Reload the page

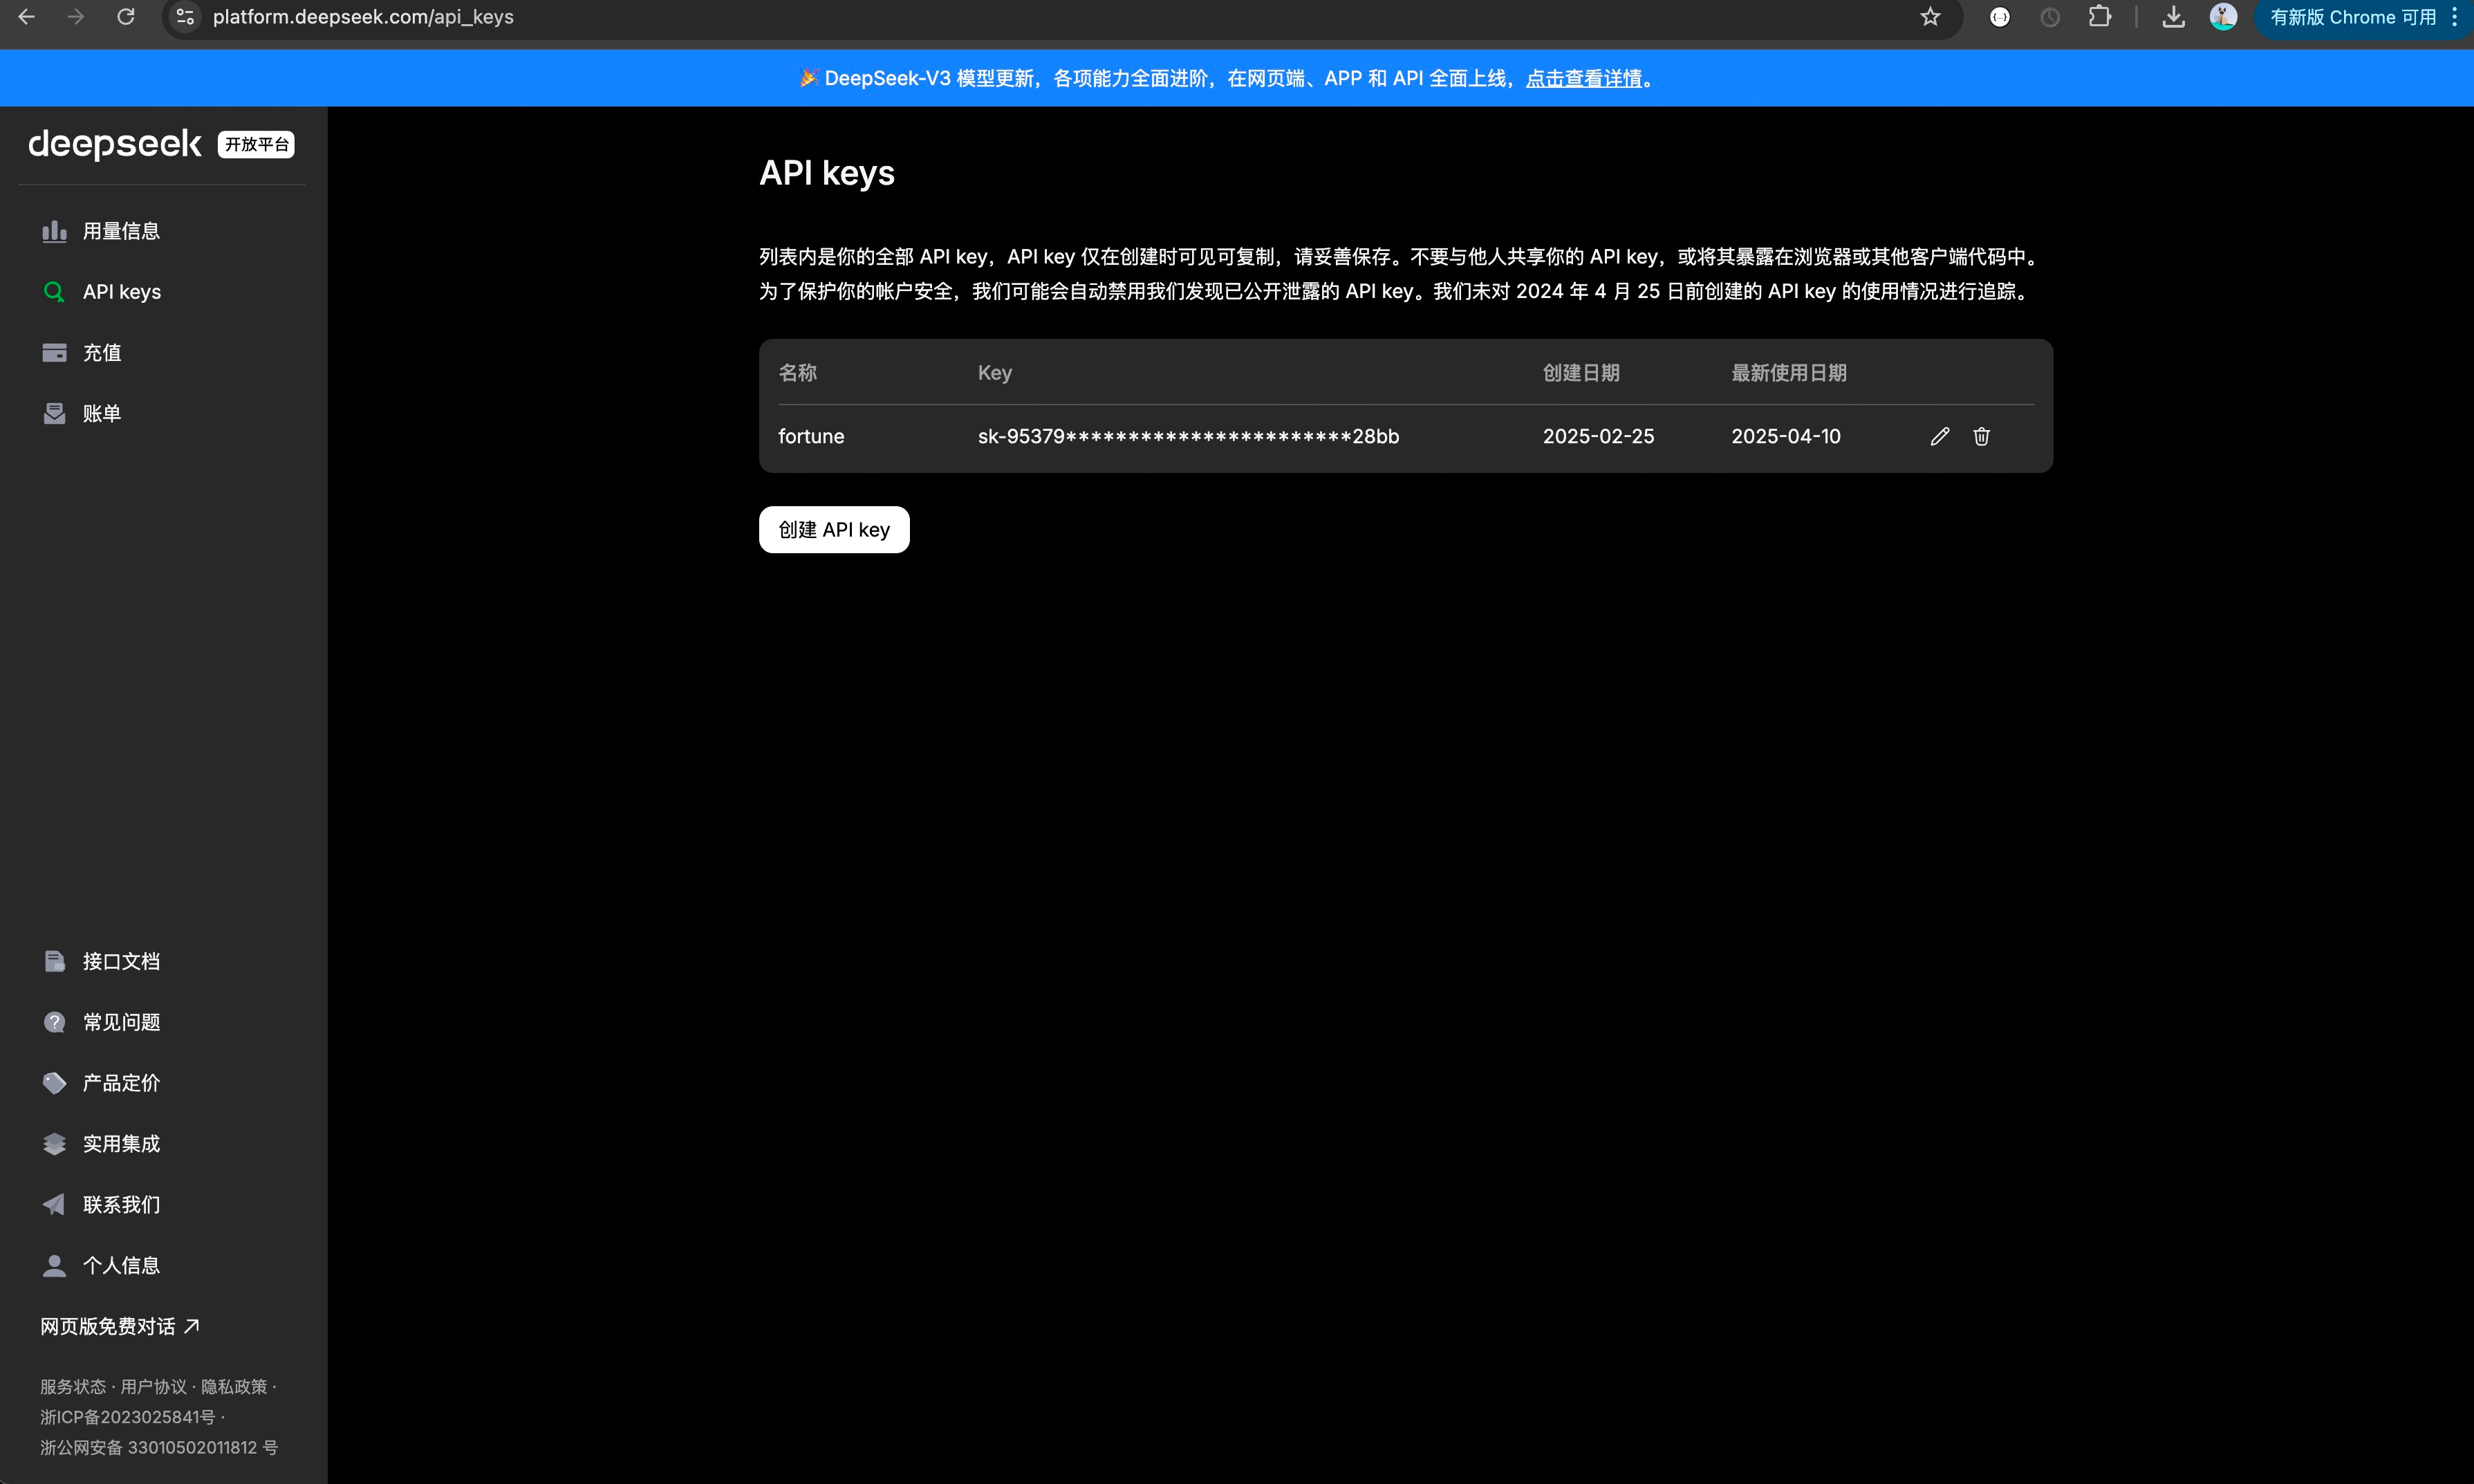tap(126, 17)
